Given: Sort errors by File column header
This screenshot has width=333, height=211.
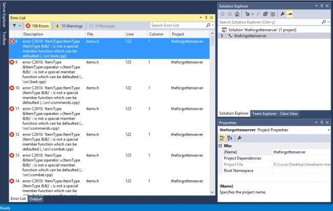Looking at the screenshot, I should (x=105, y=34).
